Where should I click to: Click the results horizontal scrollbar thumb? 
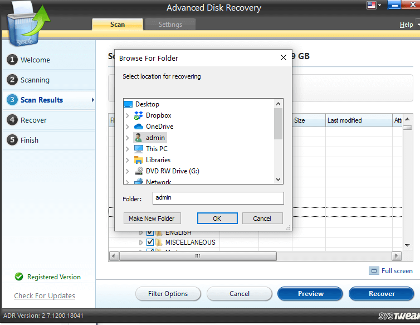(x=197, y=256)
